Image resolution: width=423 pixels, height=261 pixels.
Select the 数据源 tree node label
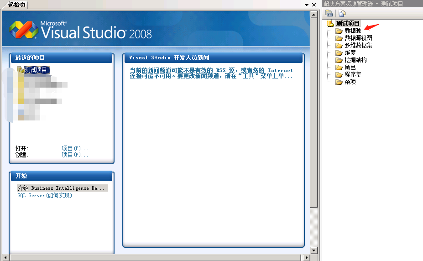coord(353,31)
